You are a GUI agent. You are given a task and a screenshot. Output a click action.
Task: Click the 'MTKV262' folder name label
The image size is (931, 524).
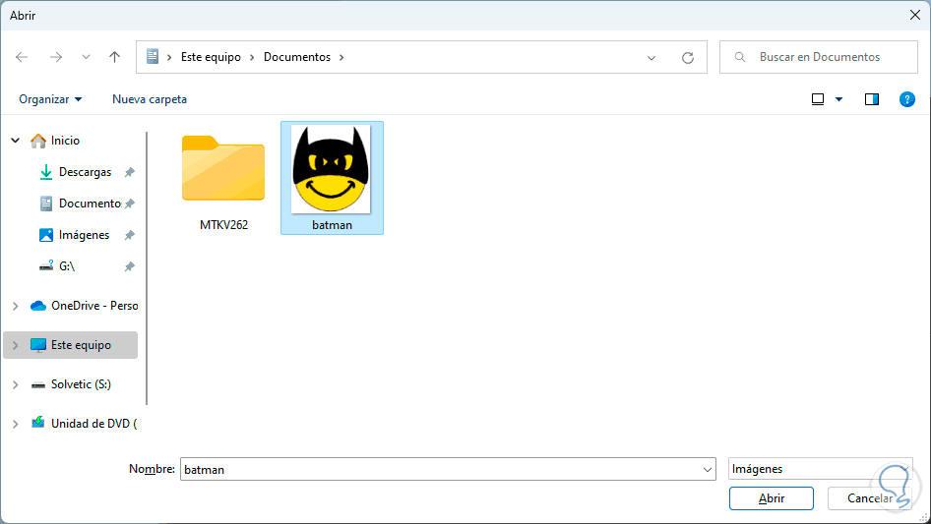(x=223, y=225)
